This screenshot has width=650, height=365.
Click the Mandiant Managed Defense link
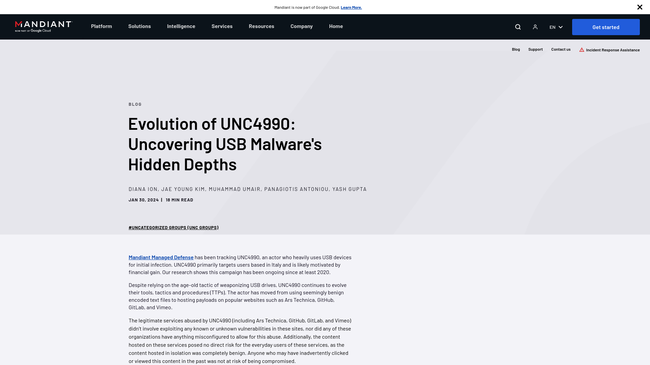[x=161, y=257]
